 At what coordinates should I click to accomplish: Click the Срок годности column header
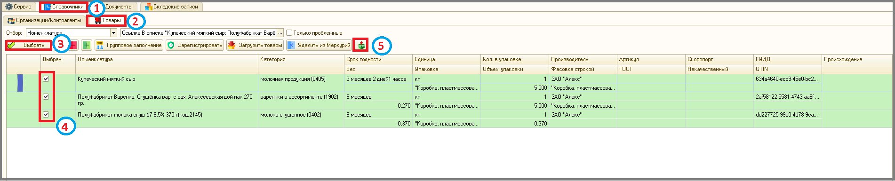click(378, 59)
